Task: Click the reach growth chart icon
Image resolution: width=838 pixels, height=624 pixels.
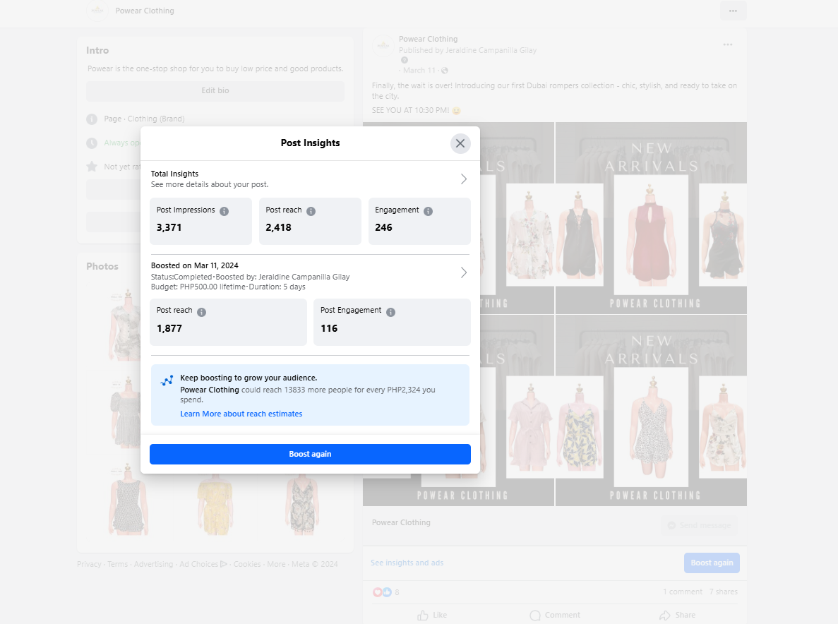Action: pyautogui.click(x=167, y=380)
